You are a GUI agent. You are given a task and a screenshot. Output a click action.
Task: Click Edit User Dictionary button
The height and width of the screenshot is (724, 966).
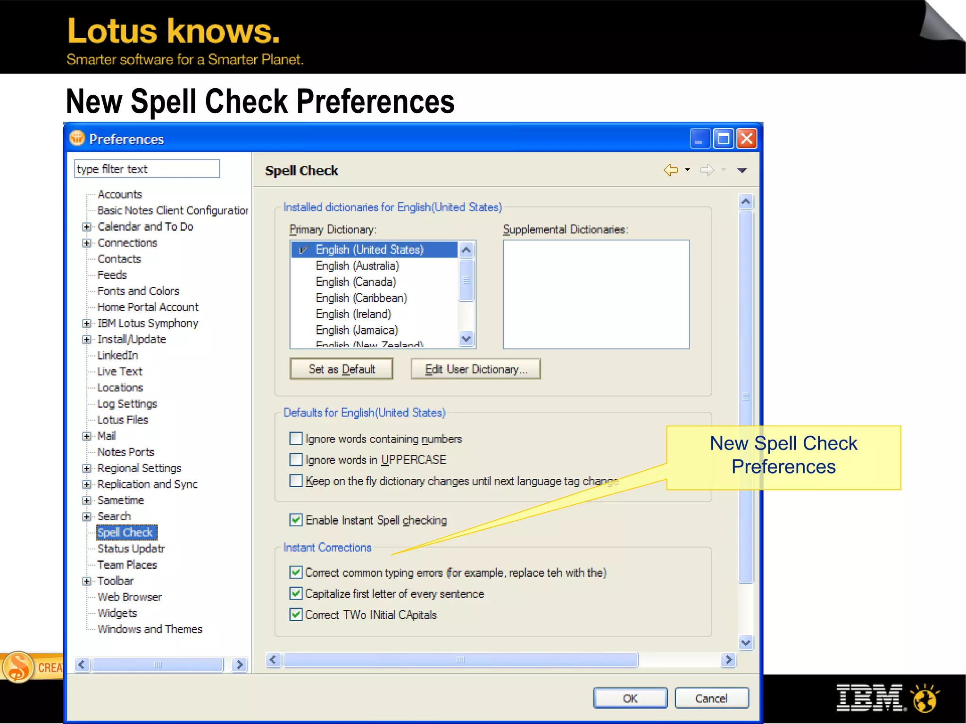coord(476,369)
